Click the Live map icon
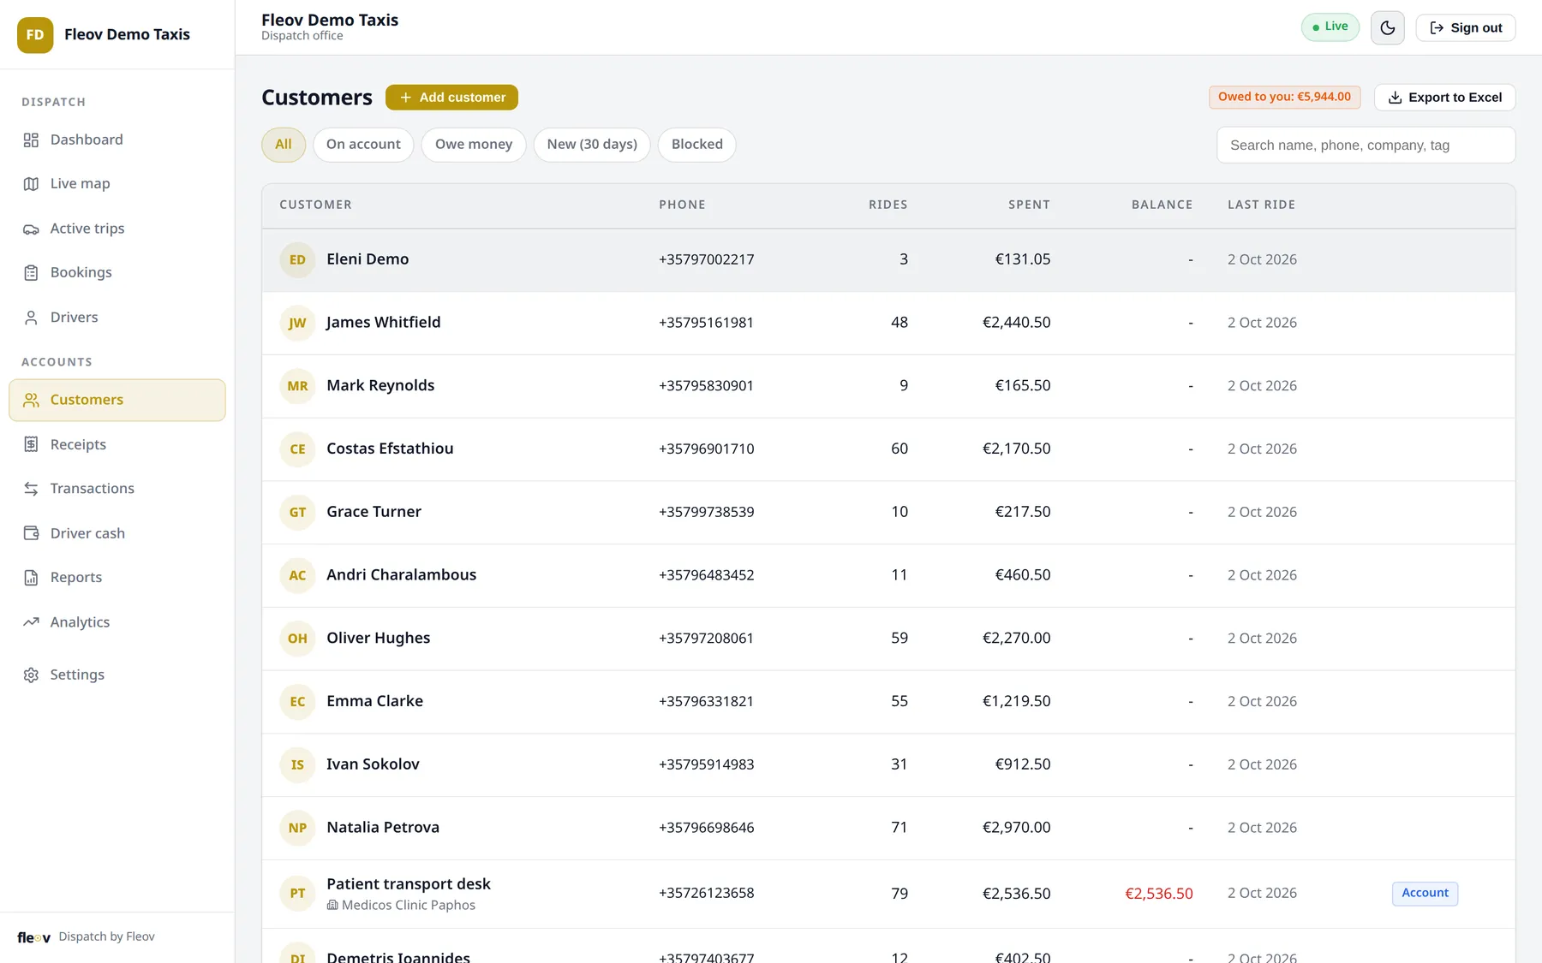Viewport: 1542px width, 963px height. 31,184
